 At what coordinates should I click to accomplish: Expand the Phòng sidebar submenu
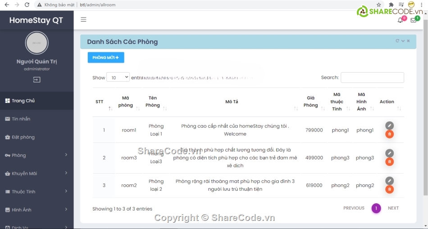[36, 155]
